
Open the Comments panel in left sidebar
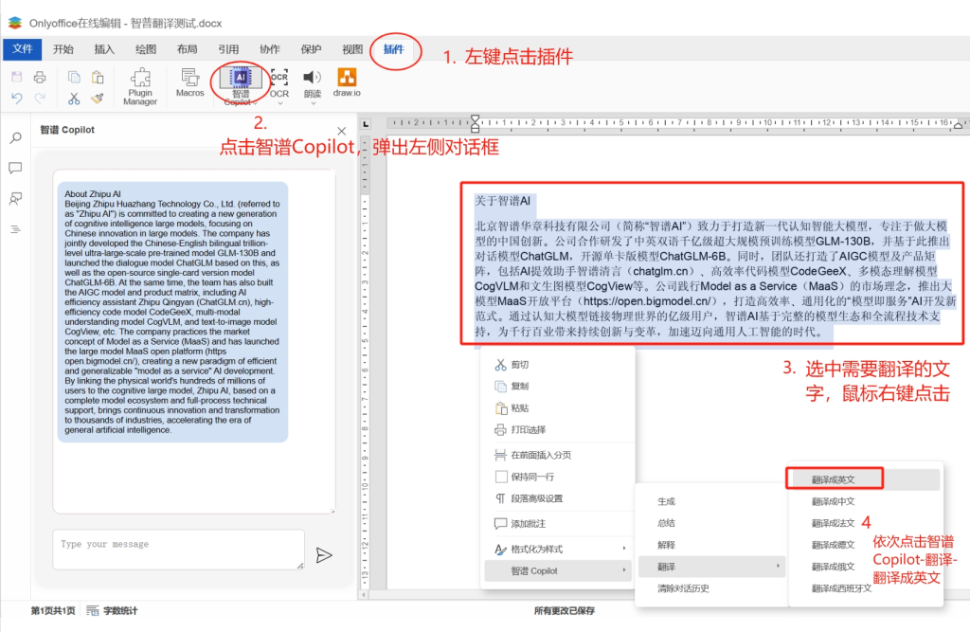pyautogui.click(x=15, y=168)
